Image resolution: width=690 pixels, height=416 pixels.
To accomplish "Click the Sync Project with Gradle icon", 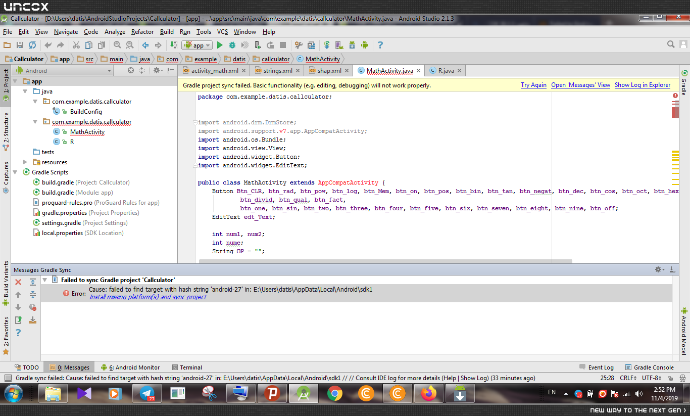I will 327,45.
